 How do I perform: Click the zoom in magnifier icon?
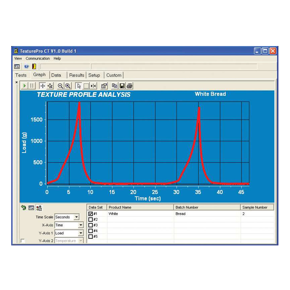tap(67, 86)
